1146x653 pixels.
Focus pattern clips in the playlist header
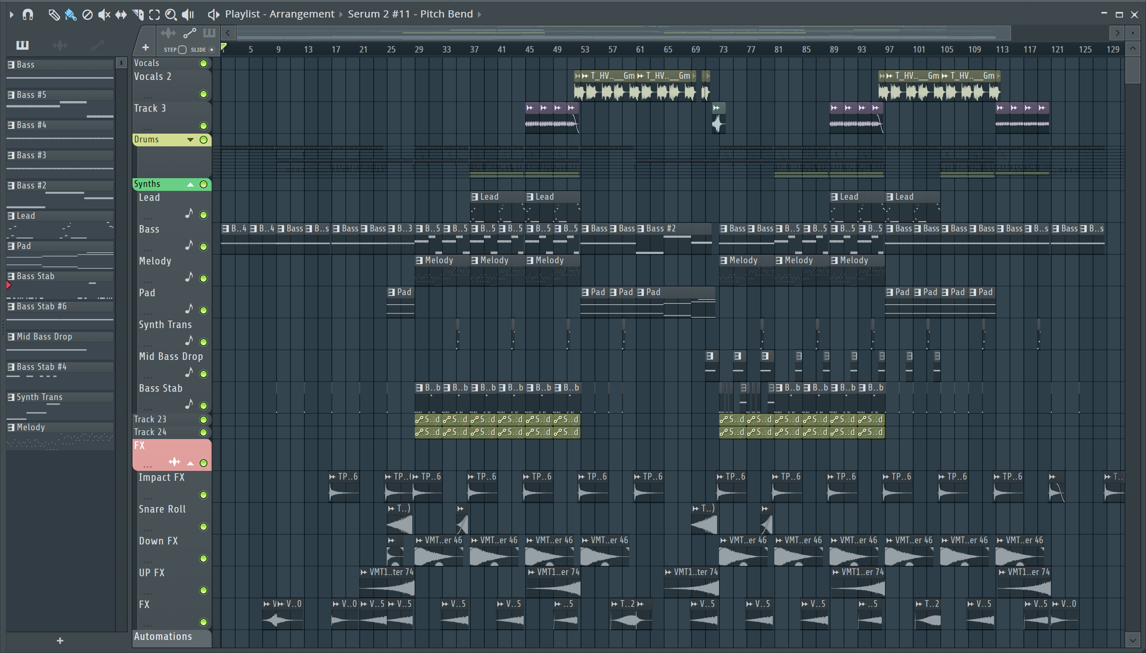tap(209, 33)
